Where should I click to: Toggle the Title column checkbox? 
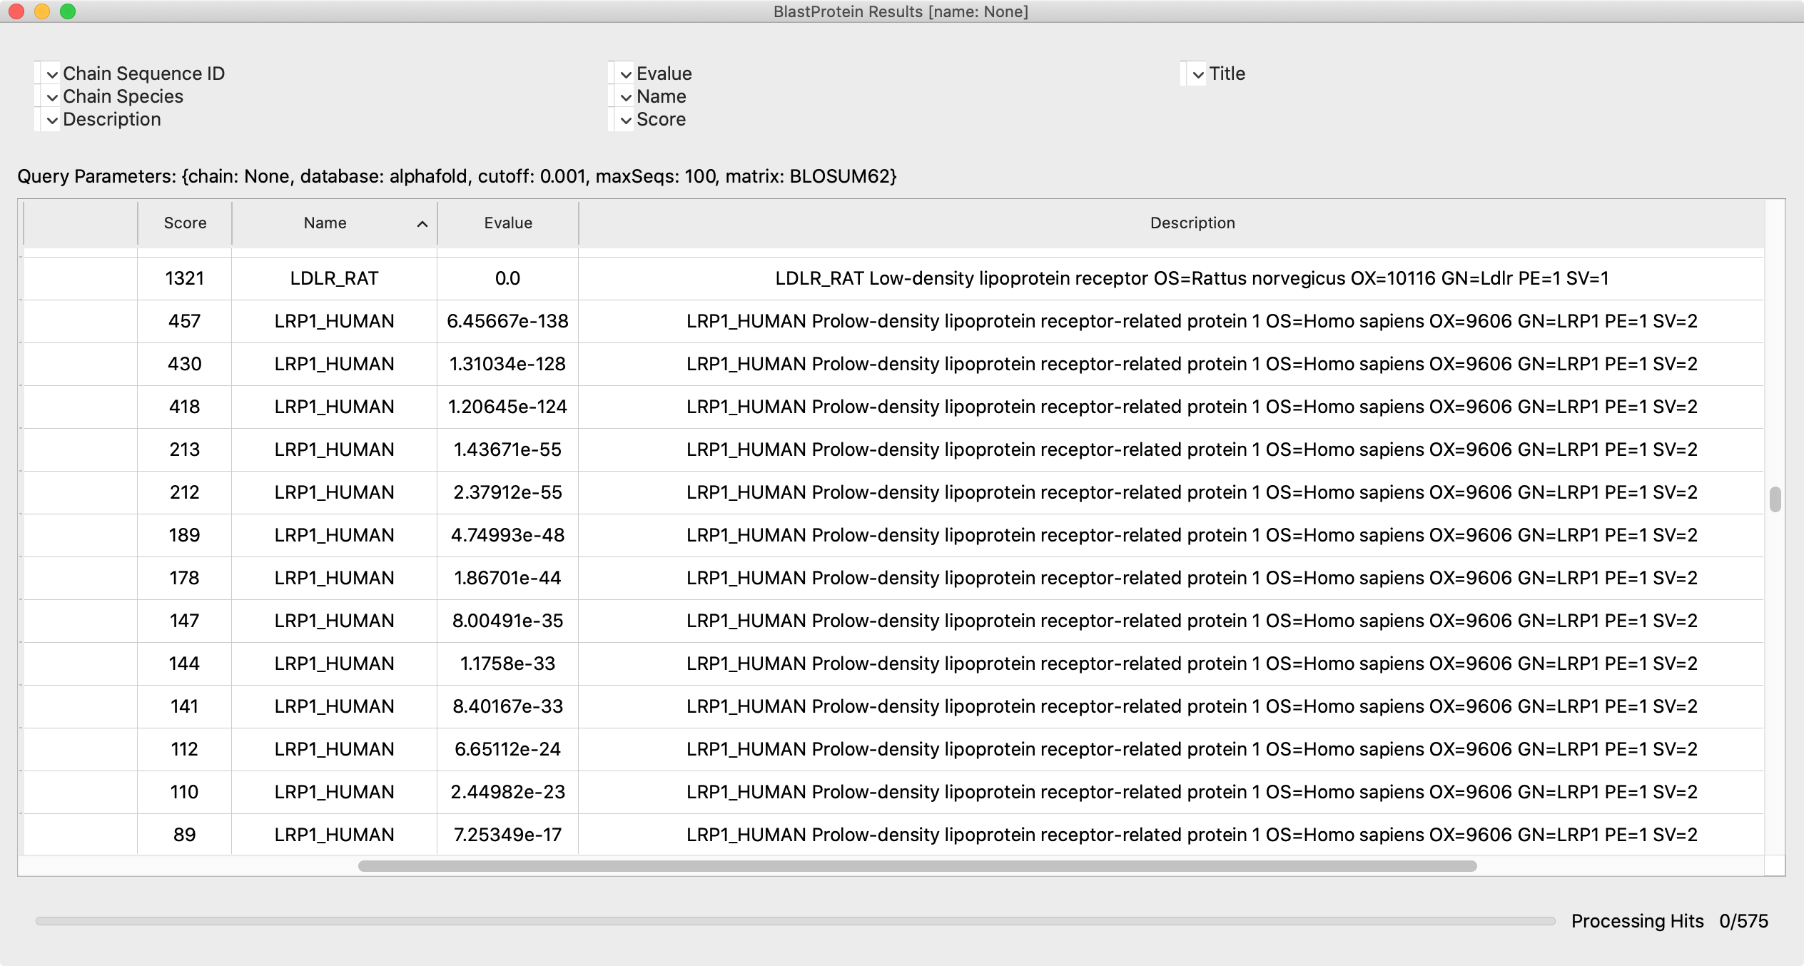(1197, 74)
